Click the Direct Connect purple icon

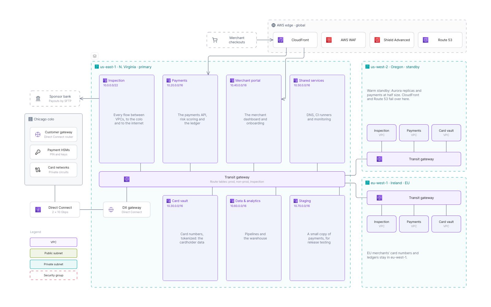click(x=38, y=210)
